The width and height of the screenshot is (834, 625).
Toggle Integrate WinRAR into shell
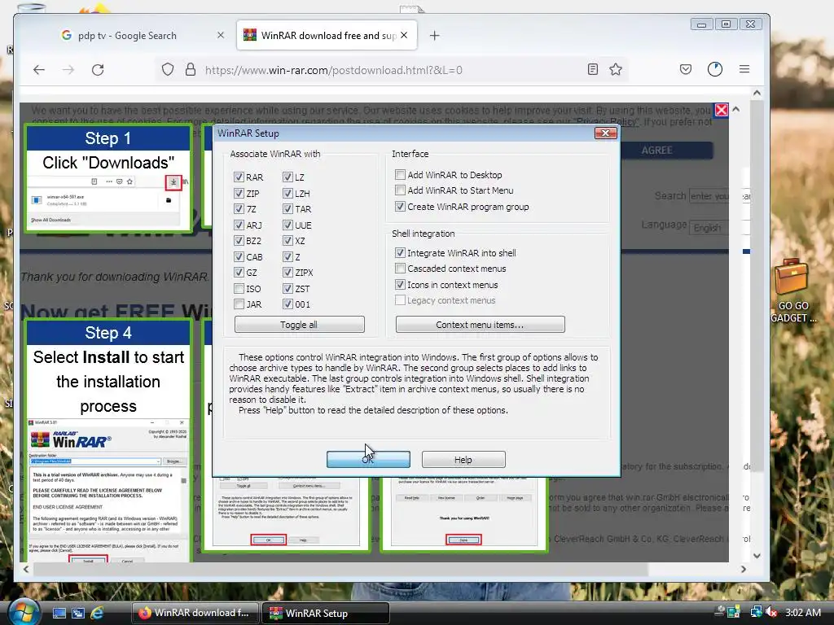pyautogui.click(x=400, y=252)
